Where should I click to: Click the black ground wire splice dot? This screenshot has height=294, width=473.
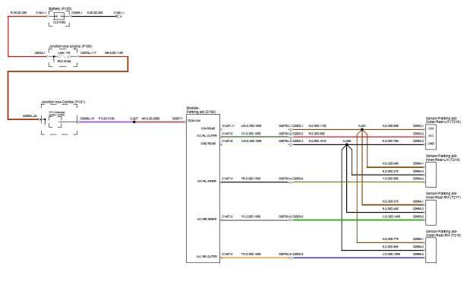click(x=347, y=144)
